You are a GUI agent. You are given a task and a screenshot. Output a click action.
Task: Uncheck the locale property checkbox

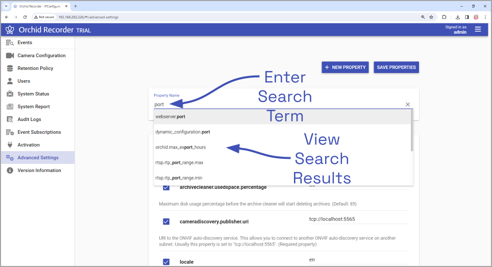pyautogui.click(x=166, y=262)
